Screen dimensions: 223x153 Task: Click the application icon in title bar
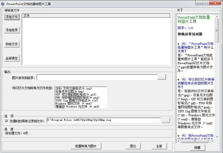coord(3,4)
